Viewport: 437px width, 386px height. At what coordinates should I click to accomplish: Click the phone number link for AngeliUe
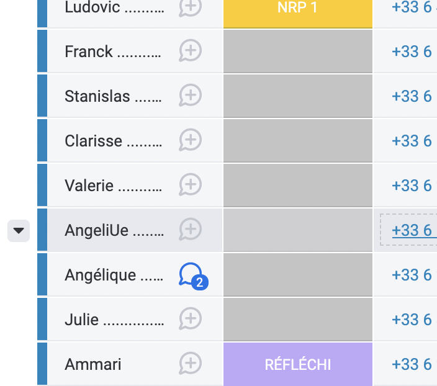pyautogui.click(x=412, y=230)
